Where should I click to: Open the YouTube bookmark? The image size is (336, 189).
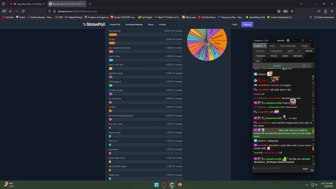pos(8,17)
